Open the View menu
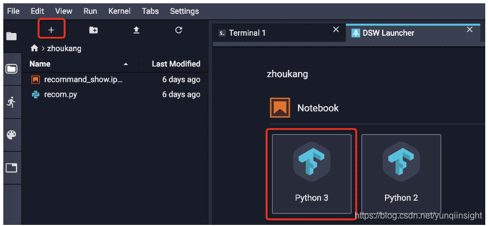 point(63,11)
